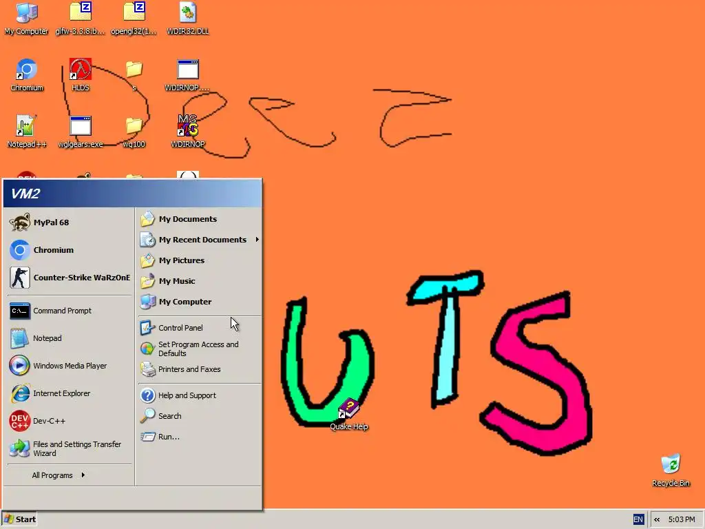Expand My Recent Documents submenu
Viewport: 705px width, 529px height.
[200, 240]
